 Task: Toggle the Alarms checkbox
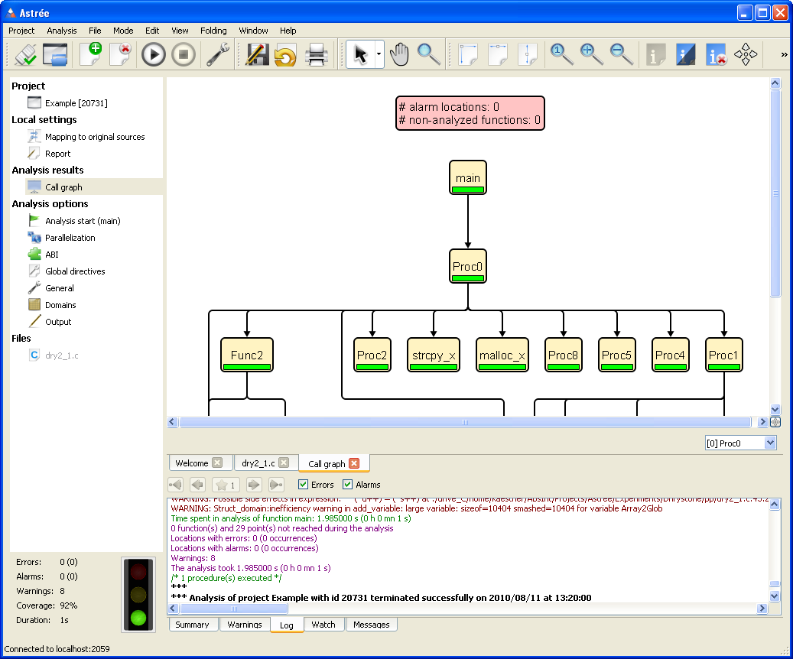[x=347, y=485]
